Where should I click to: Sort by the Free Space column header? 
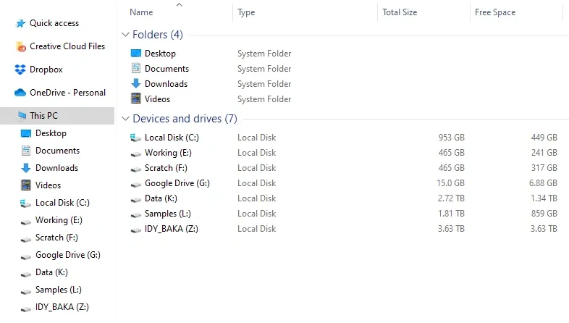(x=495, y=12)
